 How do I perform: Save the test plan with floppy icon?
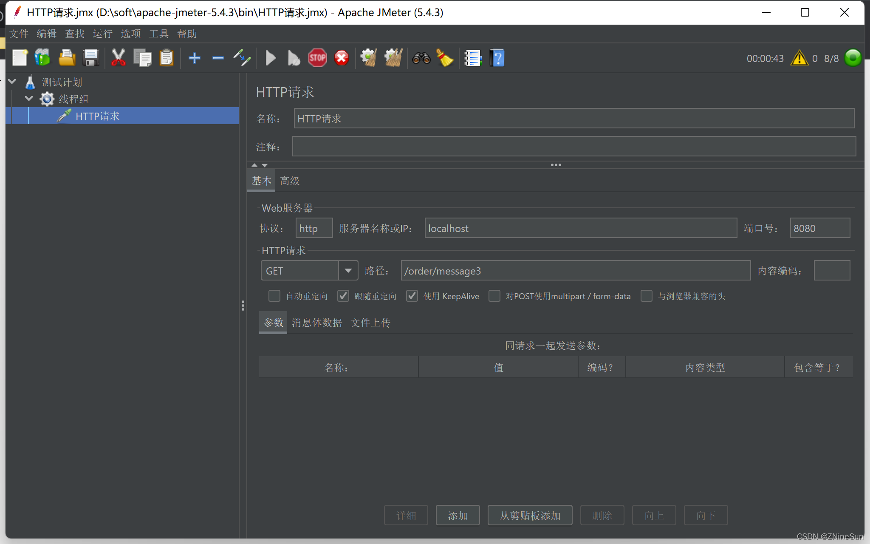click(91, 58)
